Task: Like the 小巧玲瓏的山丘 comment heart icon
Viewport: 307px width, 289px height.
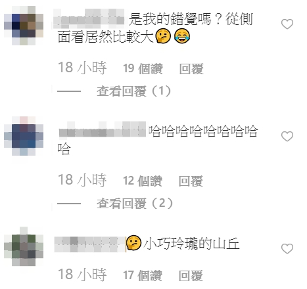Action: point(287,249)
